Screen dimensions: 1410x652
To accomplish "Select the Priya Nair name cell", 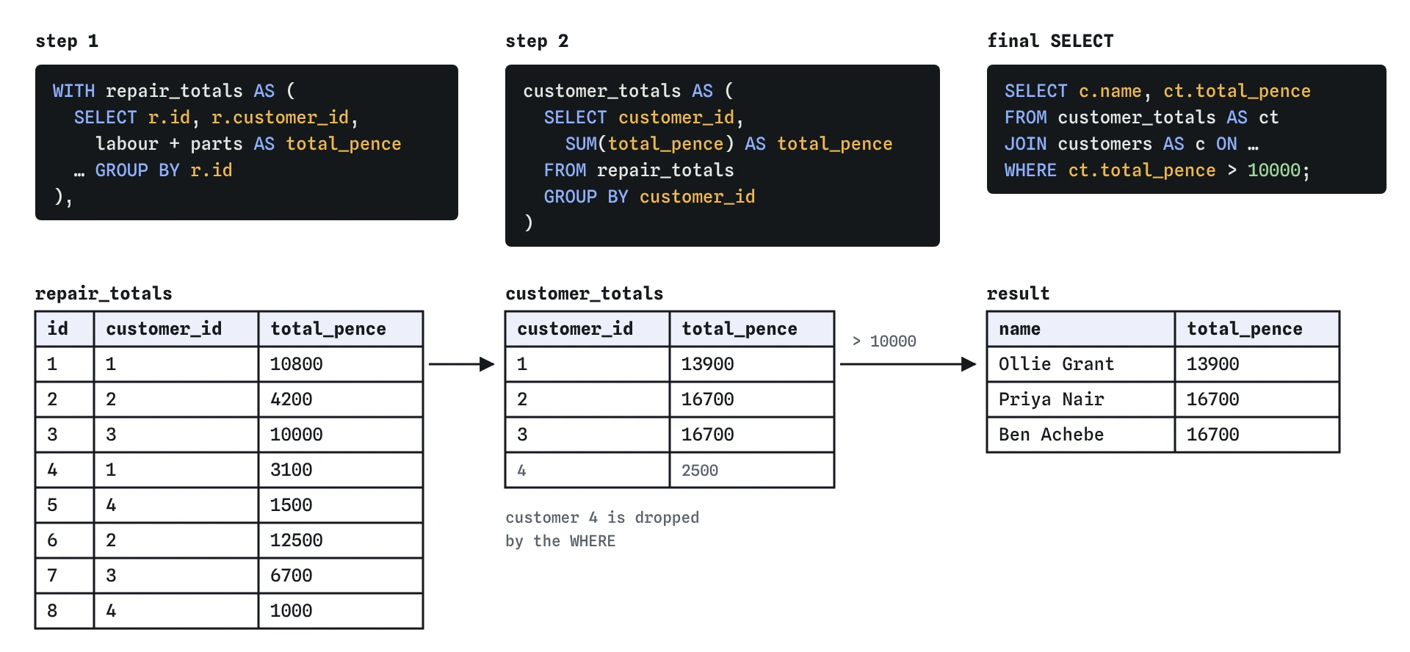I will pos(1081,399).
